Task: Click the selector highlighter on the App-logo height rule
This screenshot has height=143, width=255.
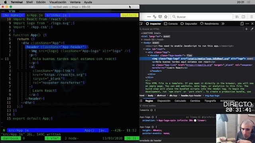Action: coord(153,127)
